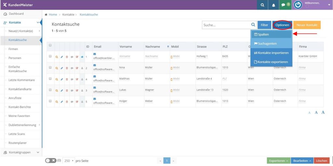333x166 pixels.
Task: Click the Neuer Kontakt button
Action: [x=307, y=25]
